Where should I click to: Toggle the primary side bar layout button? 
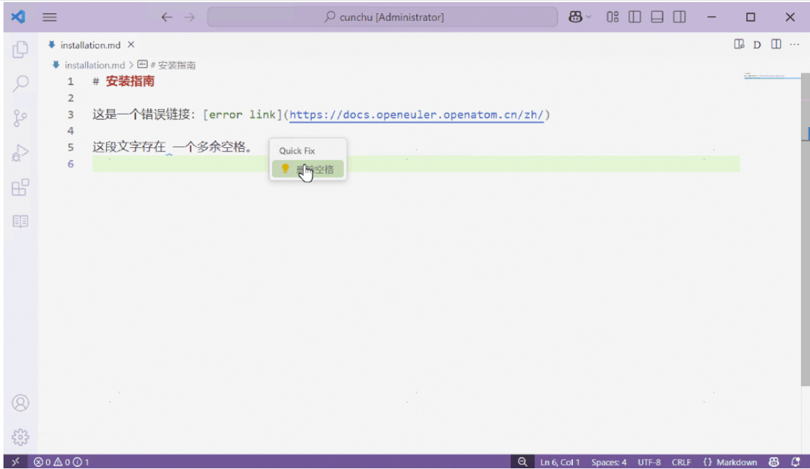[634, 17]
